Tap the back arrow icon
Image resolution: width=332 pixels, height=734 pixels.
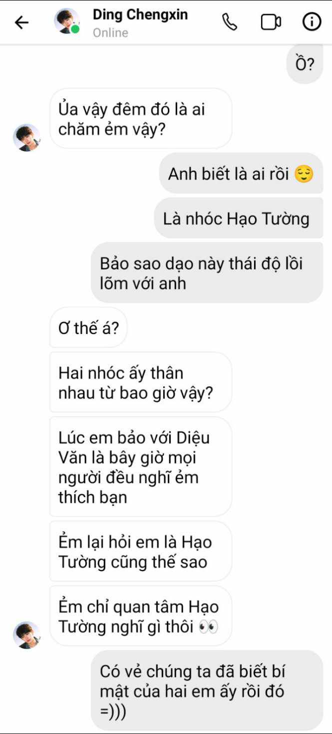pos(21,22)
